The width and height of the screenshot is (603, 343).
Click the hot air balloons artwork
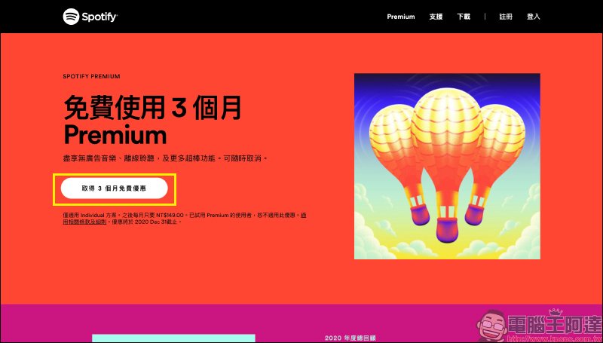pyautogui.click(x=447, y=166)
